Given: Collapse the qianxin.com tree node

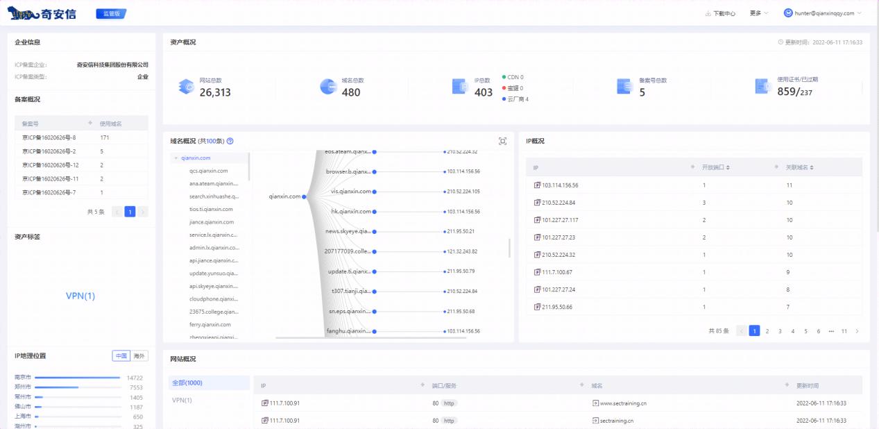Looking at the screenshot, I should click(x=175, y=158).
